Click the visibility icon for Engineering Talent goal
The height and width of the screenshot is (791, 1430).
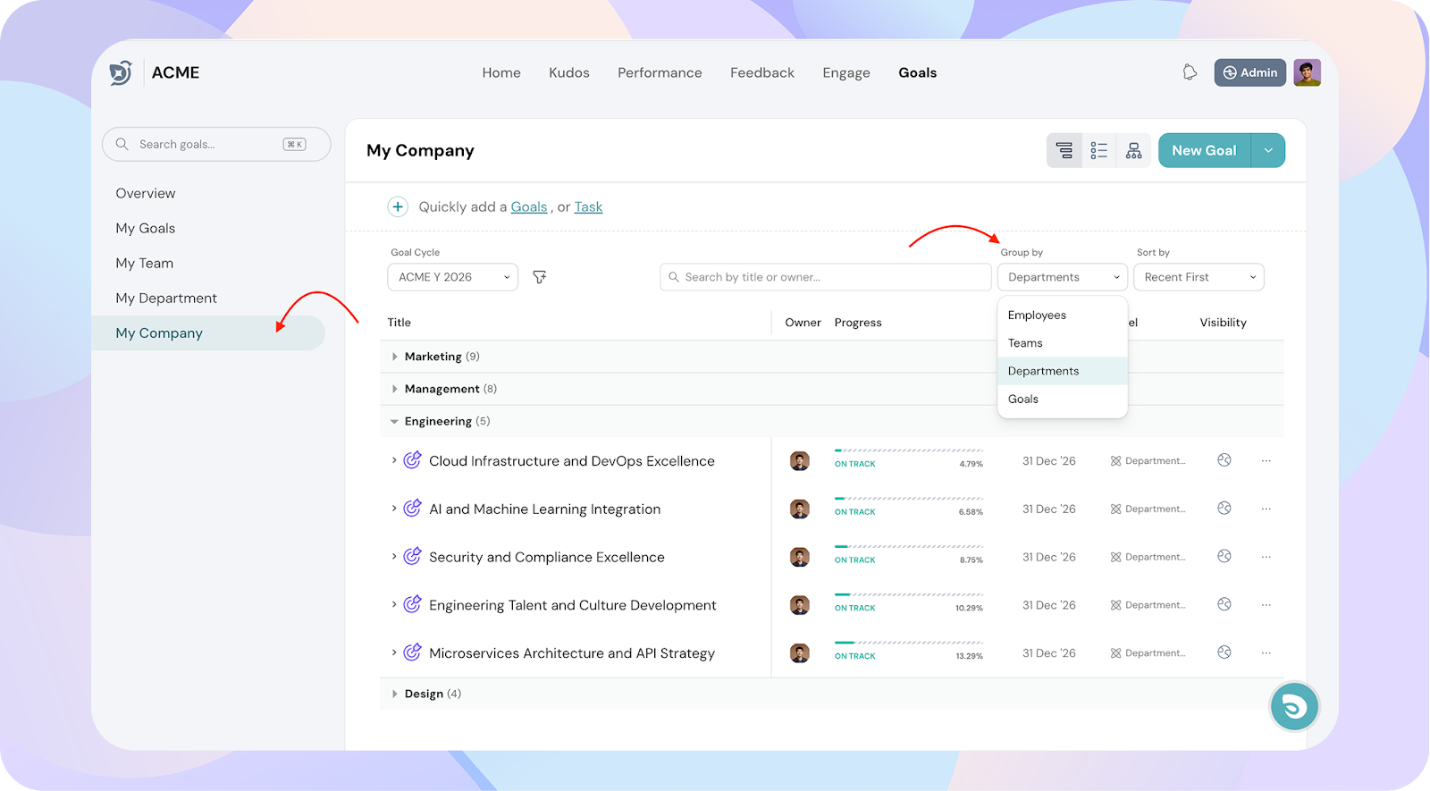pos(1224,604)
